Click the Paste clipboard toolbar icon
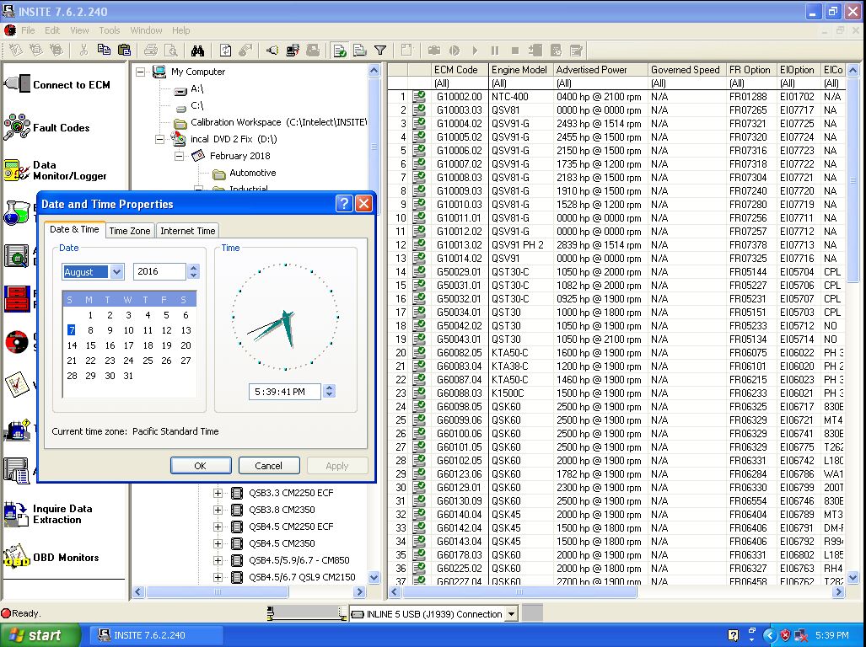This screenshot has width=866, height=647. [124, 51]
